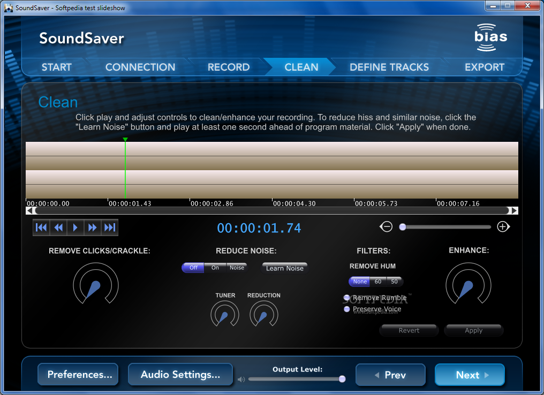
Task: Enable the Remove Rumble option
Action: click(375, 298)
